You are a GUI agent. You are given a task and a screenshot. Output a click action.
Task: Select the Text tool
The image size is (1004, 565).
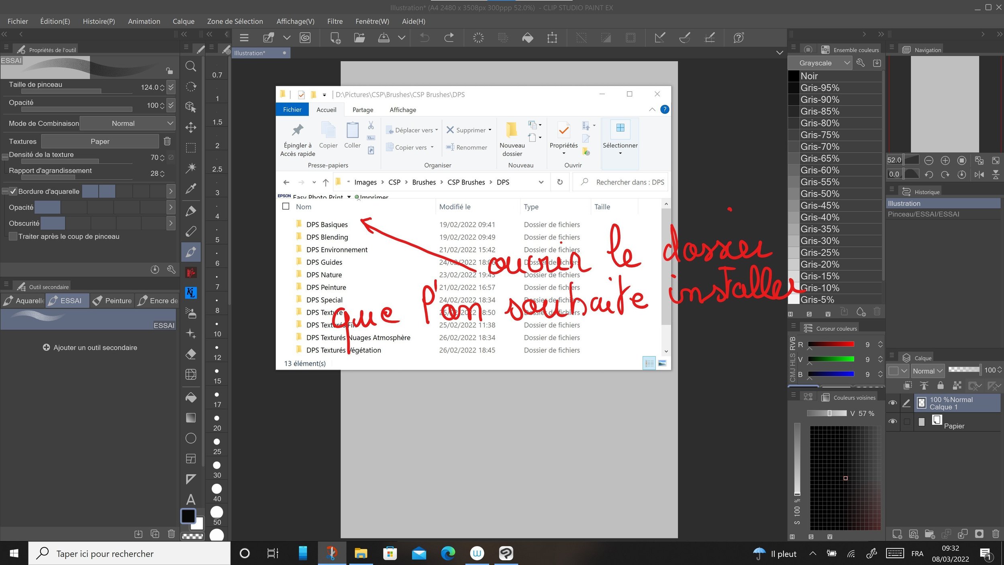point(191,499)
